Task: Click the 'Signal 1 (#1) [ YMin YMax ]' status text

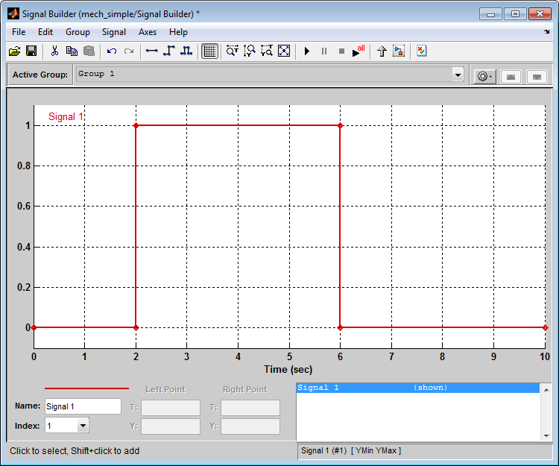Action: tap(351, 450)
